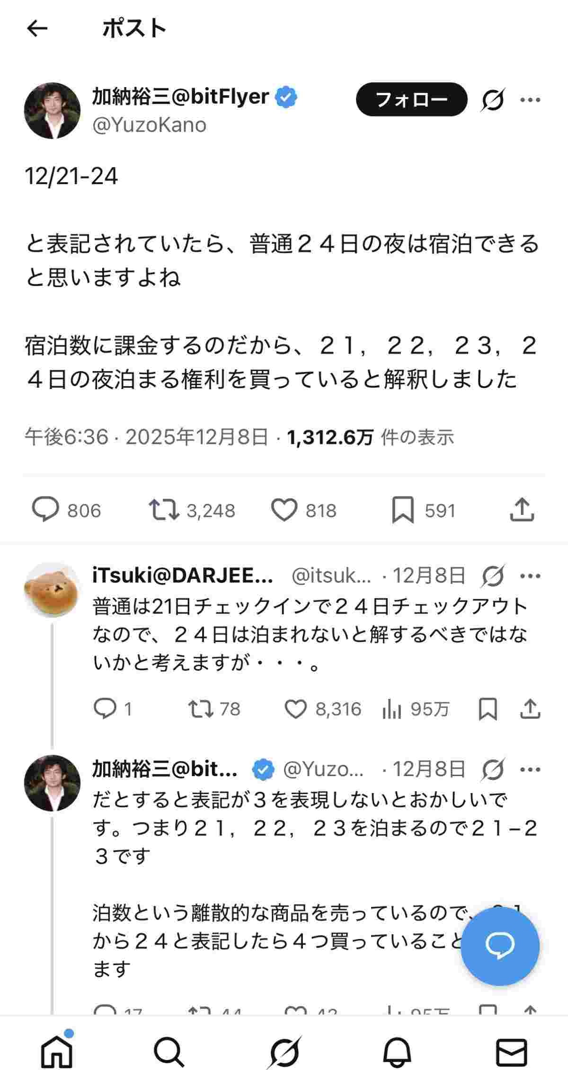View analytics of iTsuki's reply (95万)

pyautogui.click(x=392, y=709)
